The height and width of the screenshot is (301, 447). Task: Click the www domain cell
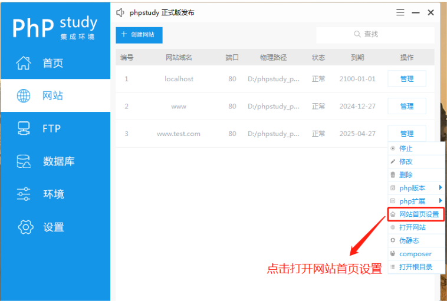[179, 107]
